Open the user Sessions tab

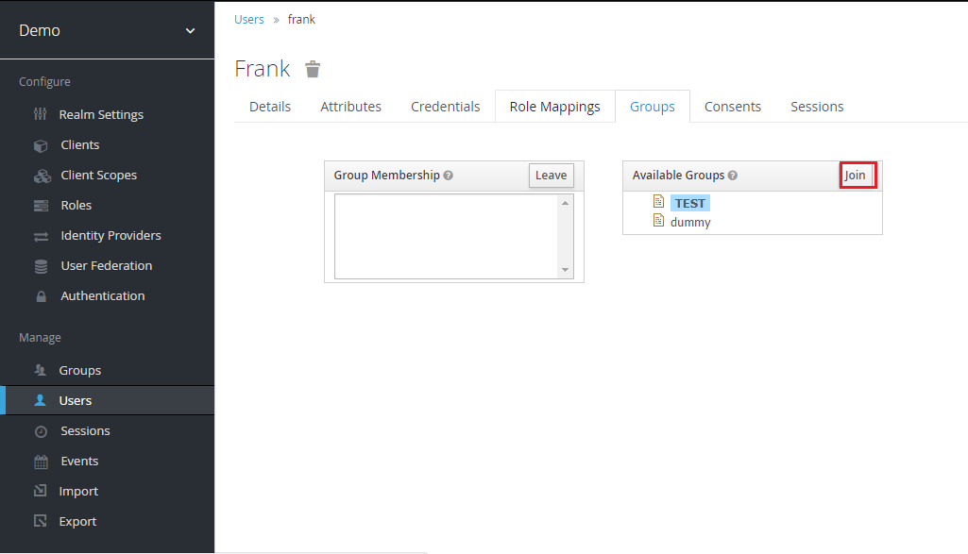click(817, 107)
